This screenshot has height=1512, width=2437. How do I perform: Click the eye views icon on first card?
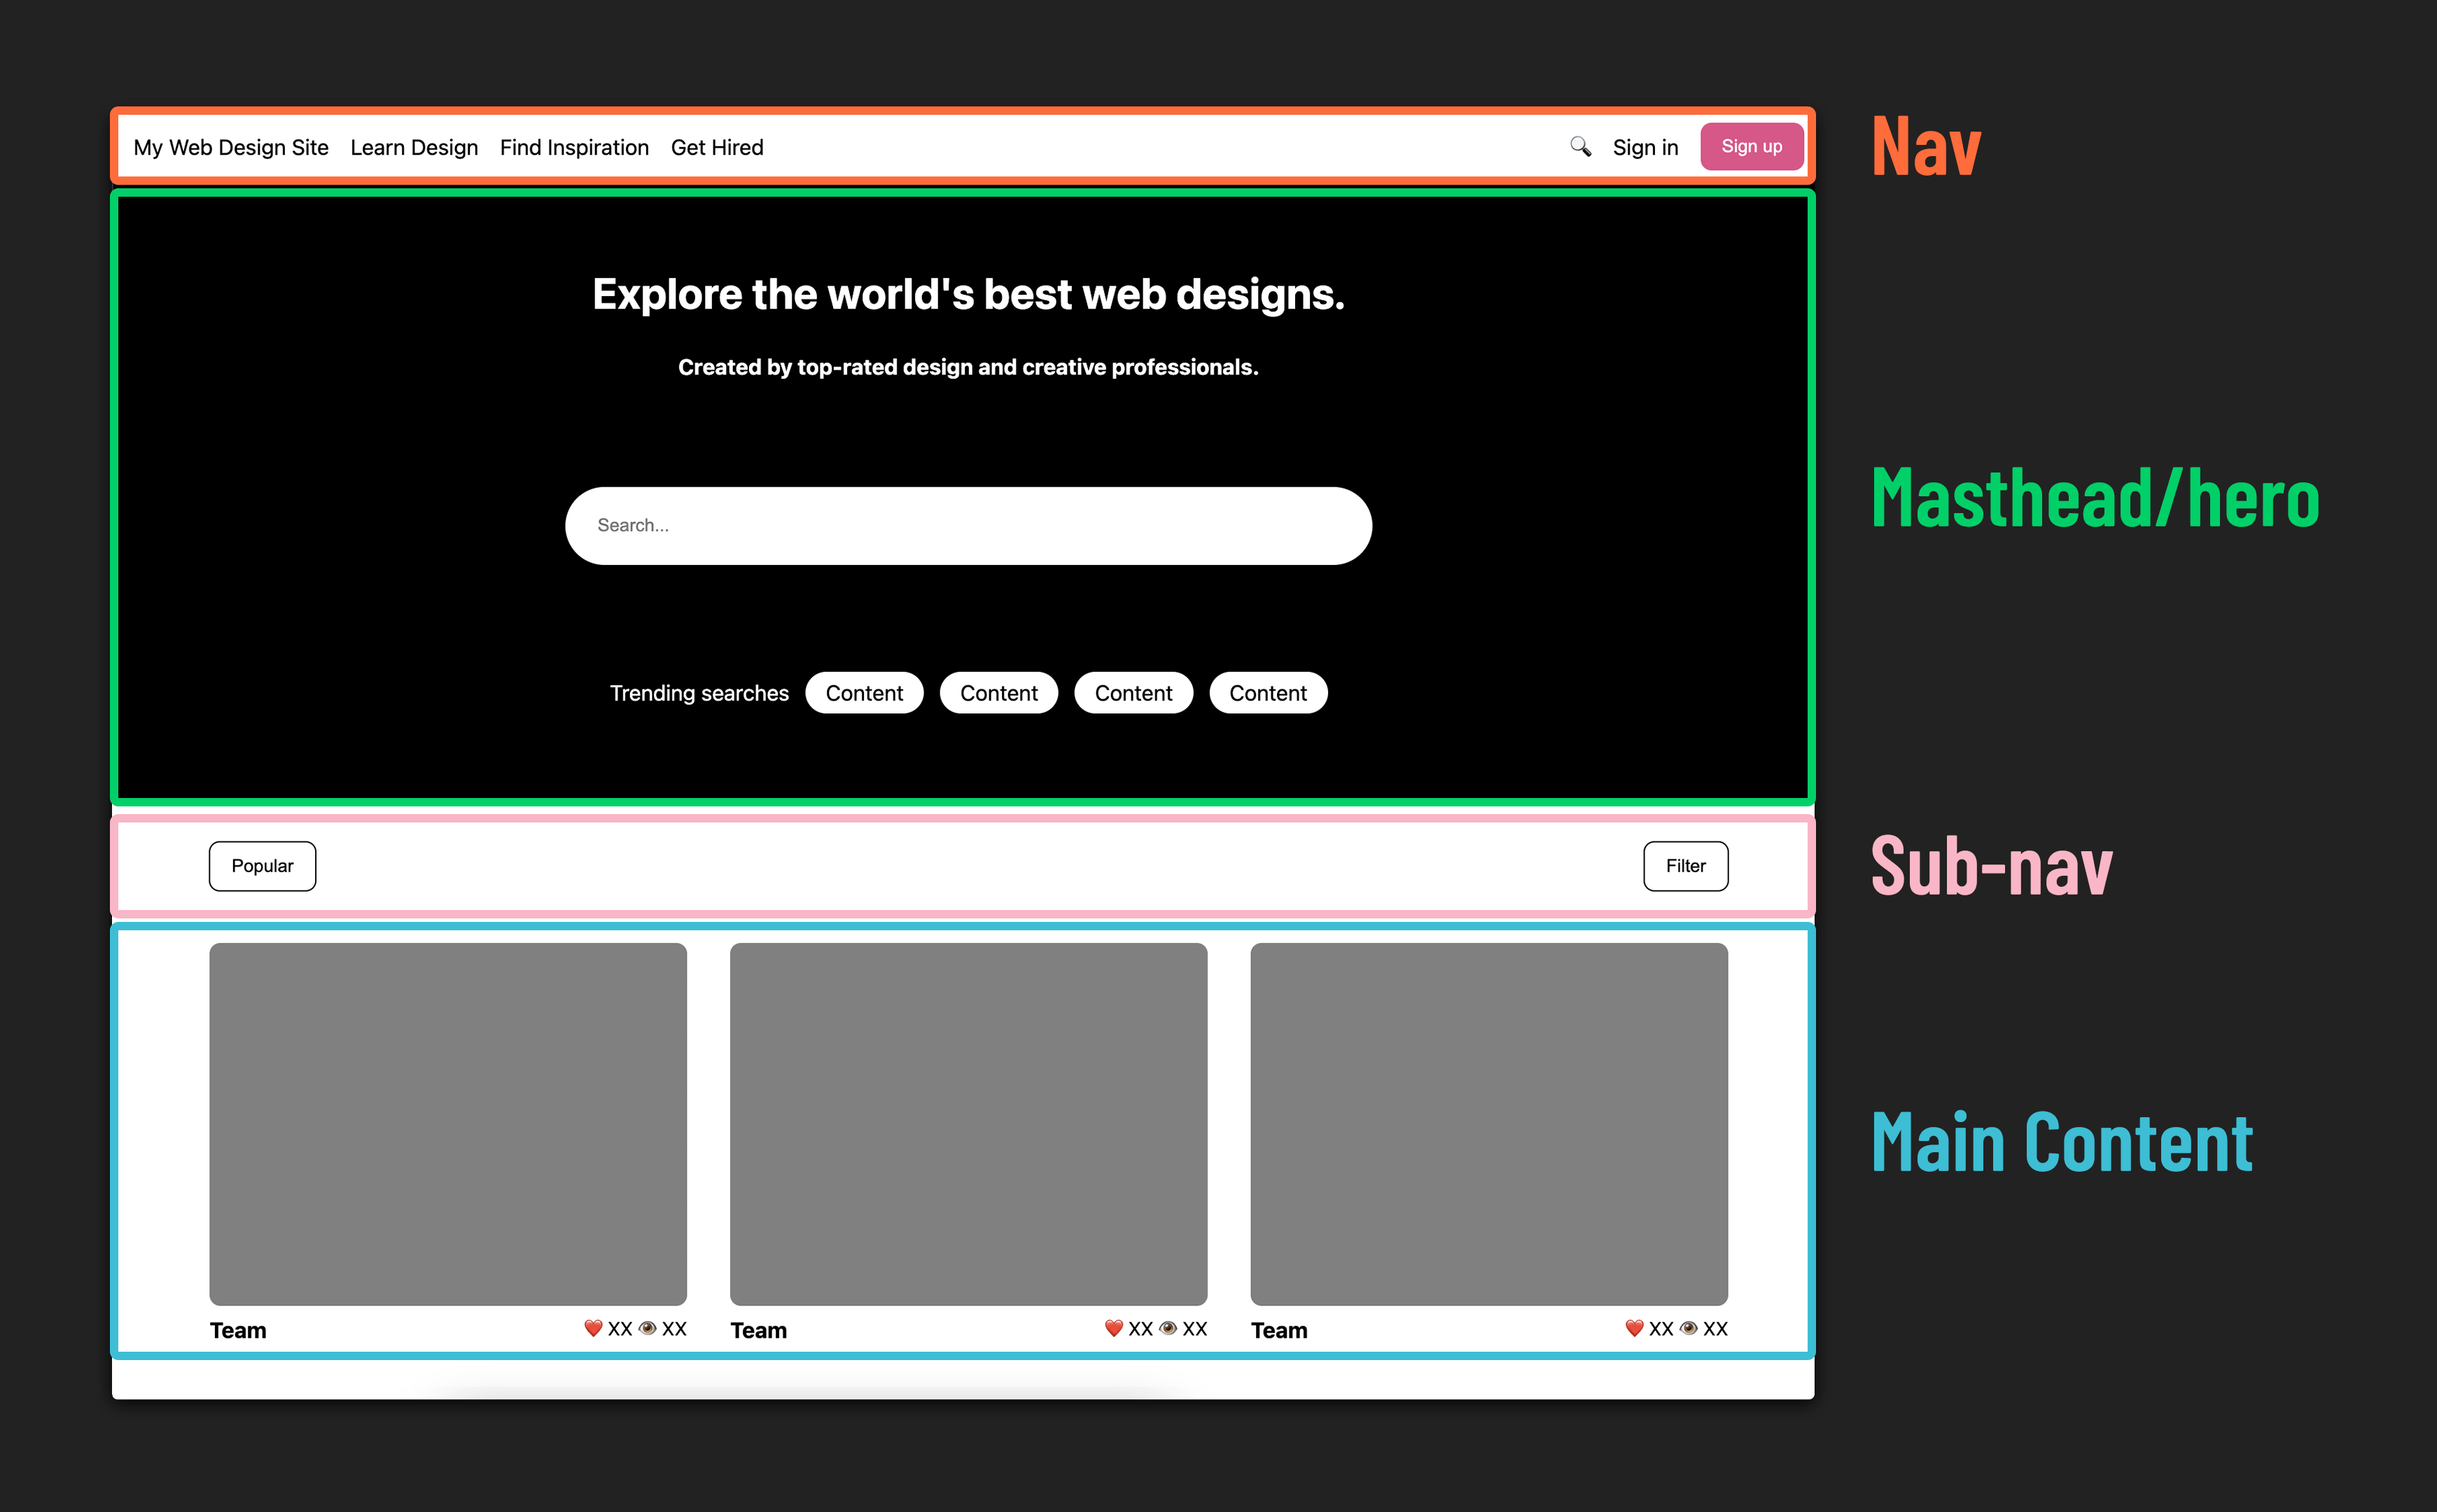(648, 1328)
